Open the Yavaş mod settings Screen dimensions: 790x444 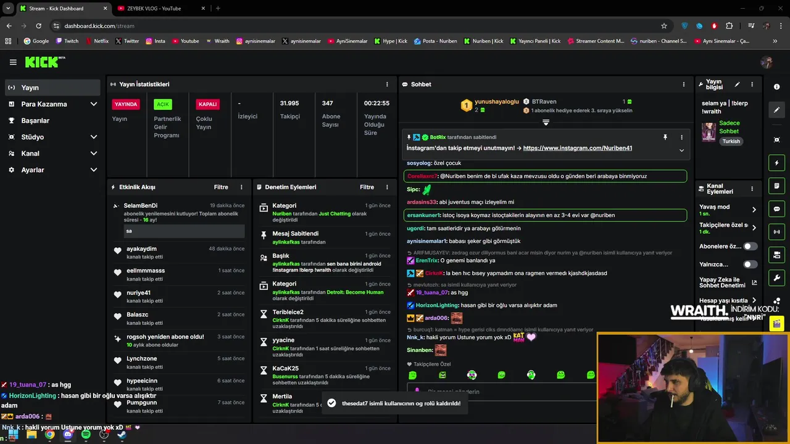tap(728, 210)
